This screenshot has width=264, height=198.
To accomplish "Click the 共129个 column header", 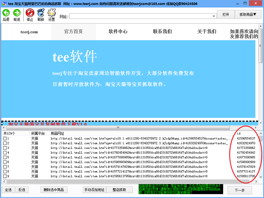I will [9, 133].
